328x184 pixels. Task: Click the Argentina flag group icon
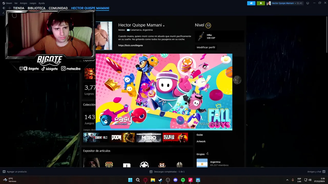(202, 163)
